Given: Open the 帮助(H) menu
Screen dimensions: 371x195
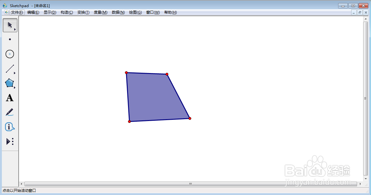Looking at the screenshot, I should point(170,12).
